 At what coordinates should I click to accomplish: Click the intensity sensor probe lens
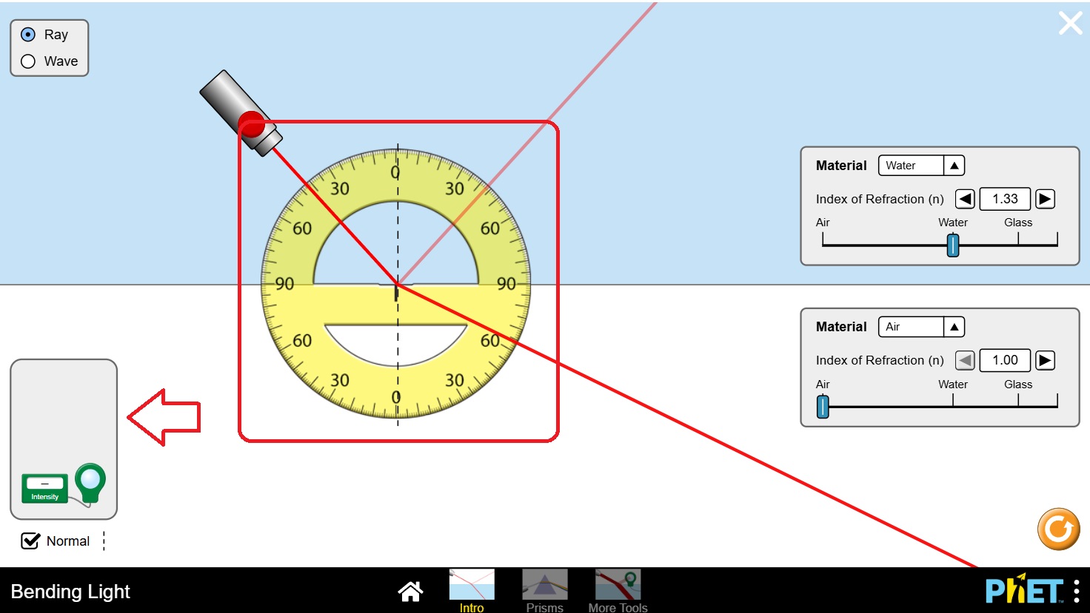[90, 479]
